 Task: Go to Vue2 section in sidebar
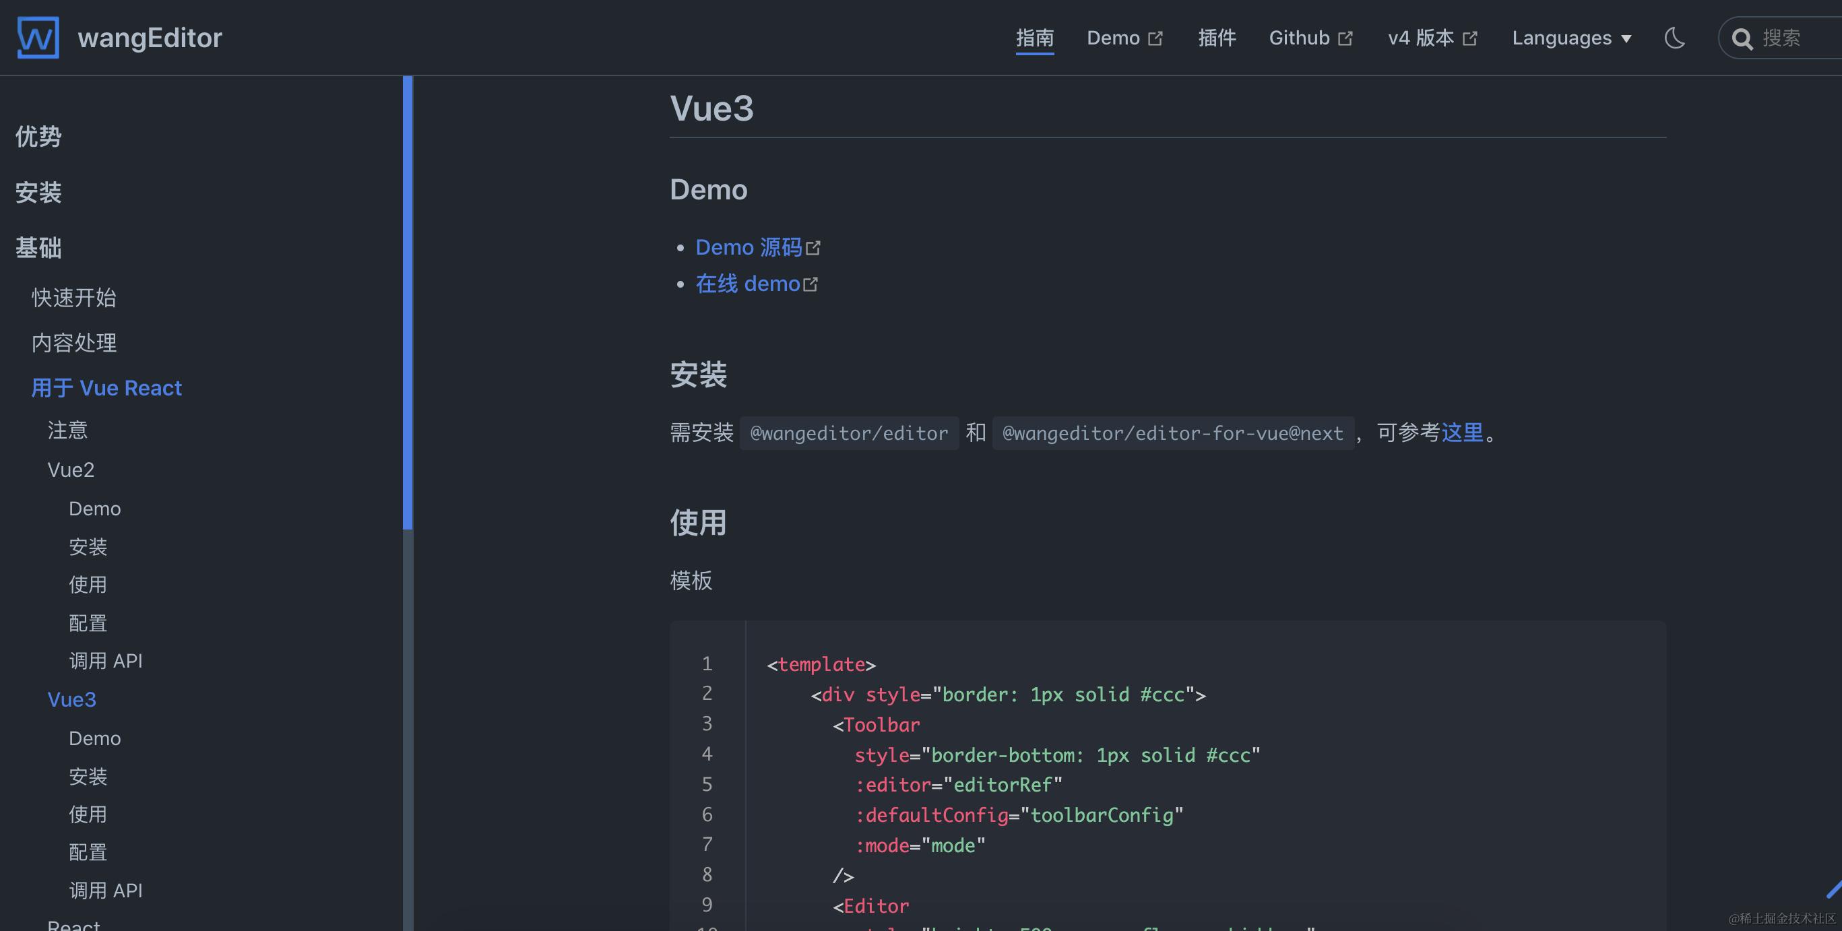71,470
